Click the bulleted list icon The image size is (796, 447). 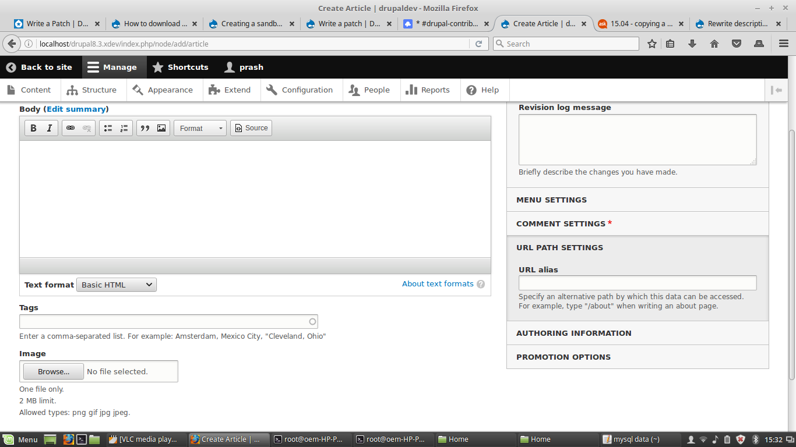108,127
